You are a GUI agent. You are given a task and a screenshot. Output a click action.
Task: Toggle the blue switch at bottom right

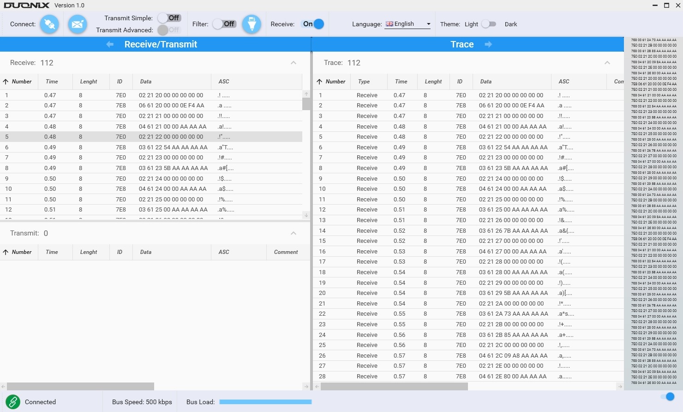click(667, 397)
